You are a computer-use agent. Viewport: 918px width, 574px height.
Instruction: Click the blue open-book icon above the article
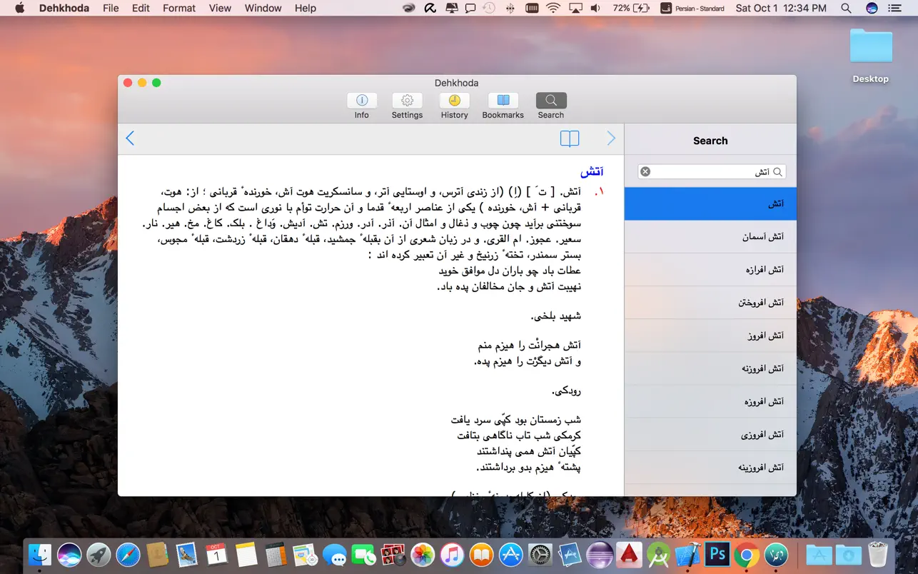(x=569, y=139)
